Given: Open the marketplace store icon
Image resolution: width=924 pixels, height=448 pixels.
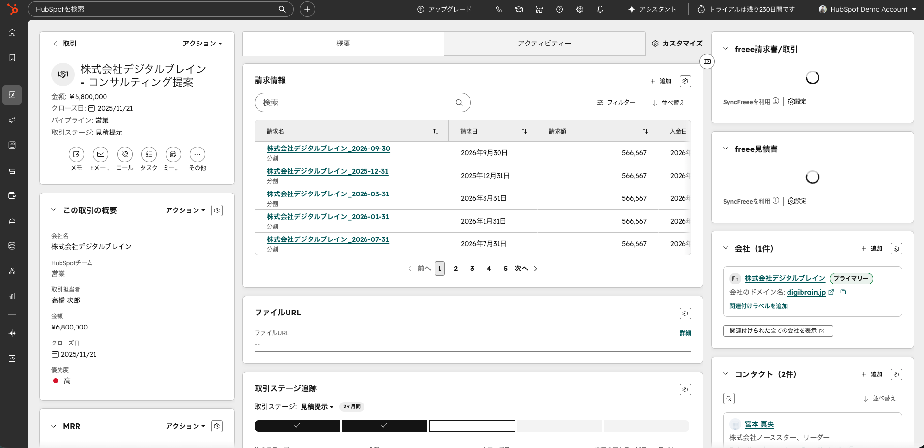Looking at the screenshot, I should click(539, 9).
